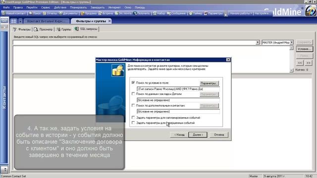
Task: Expand the bottom arrow of left sidebar
Action: pos(4,170)
